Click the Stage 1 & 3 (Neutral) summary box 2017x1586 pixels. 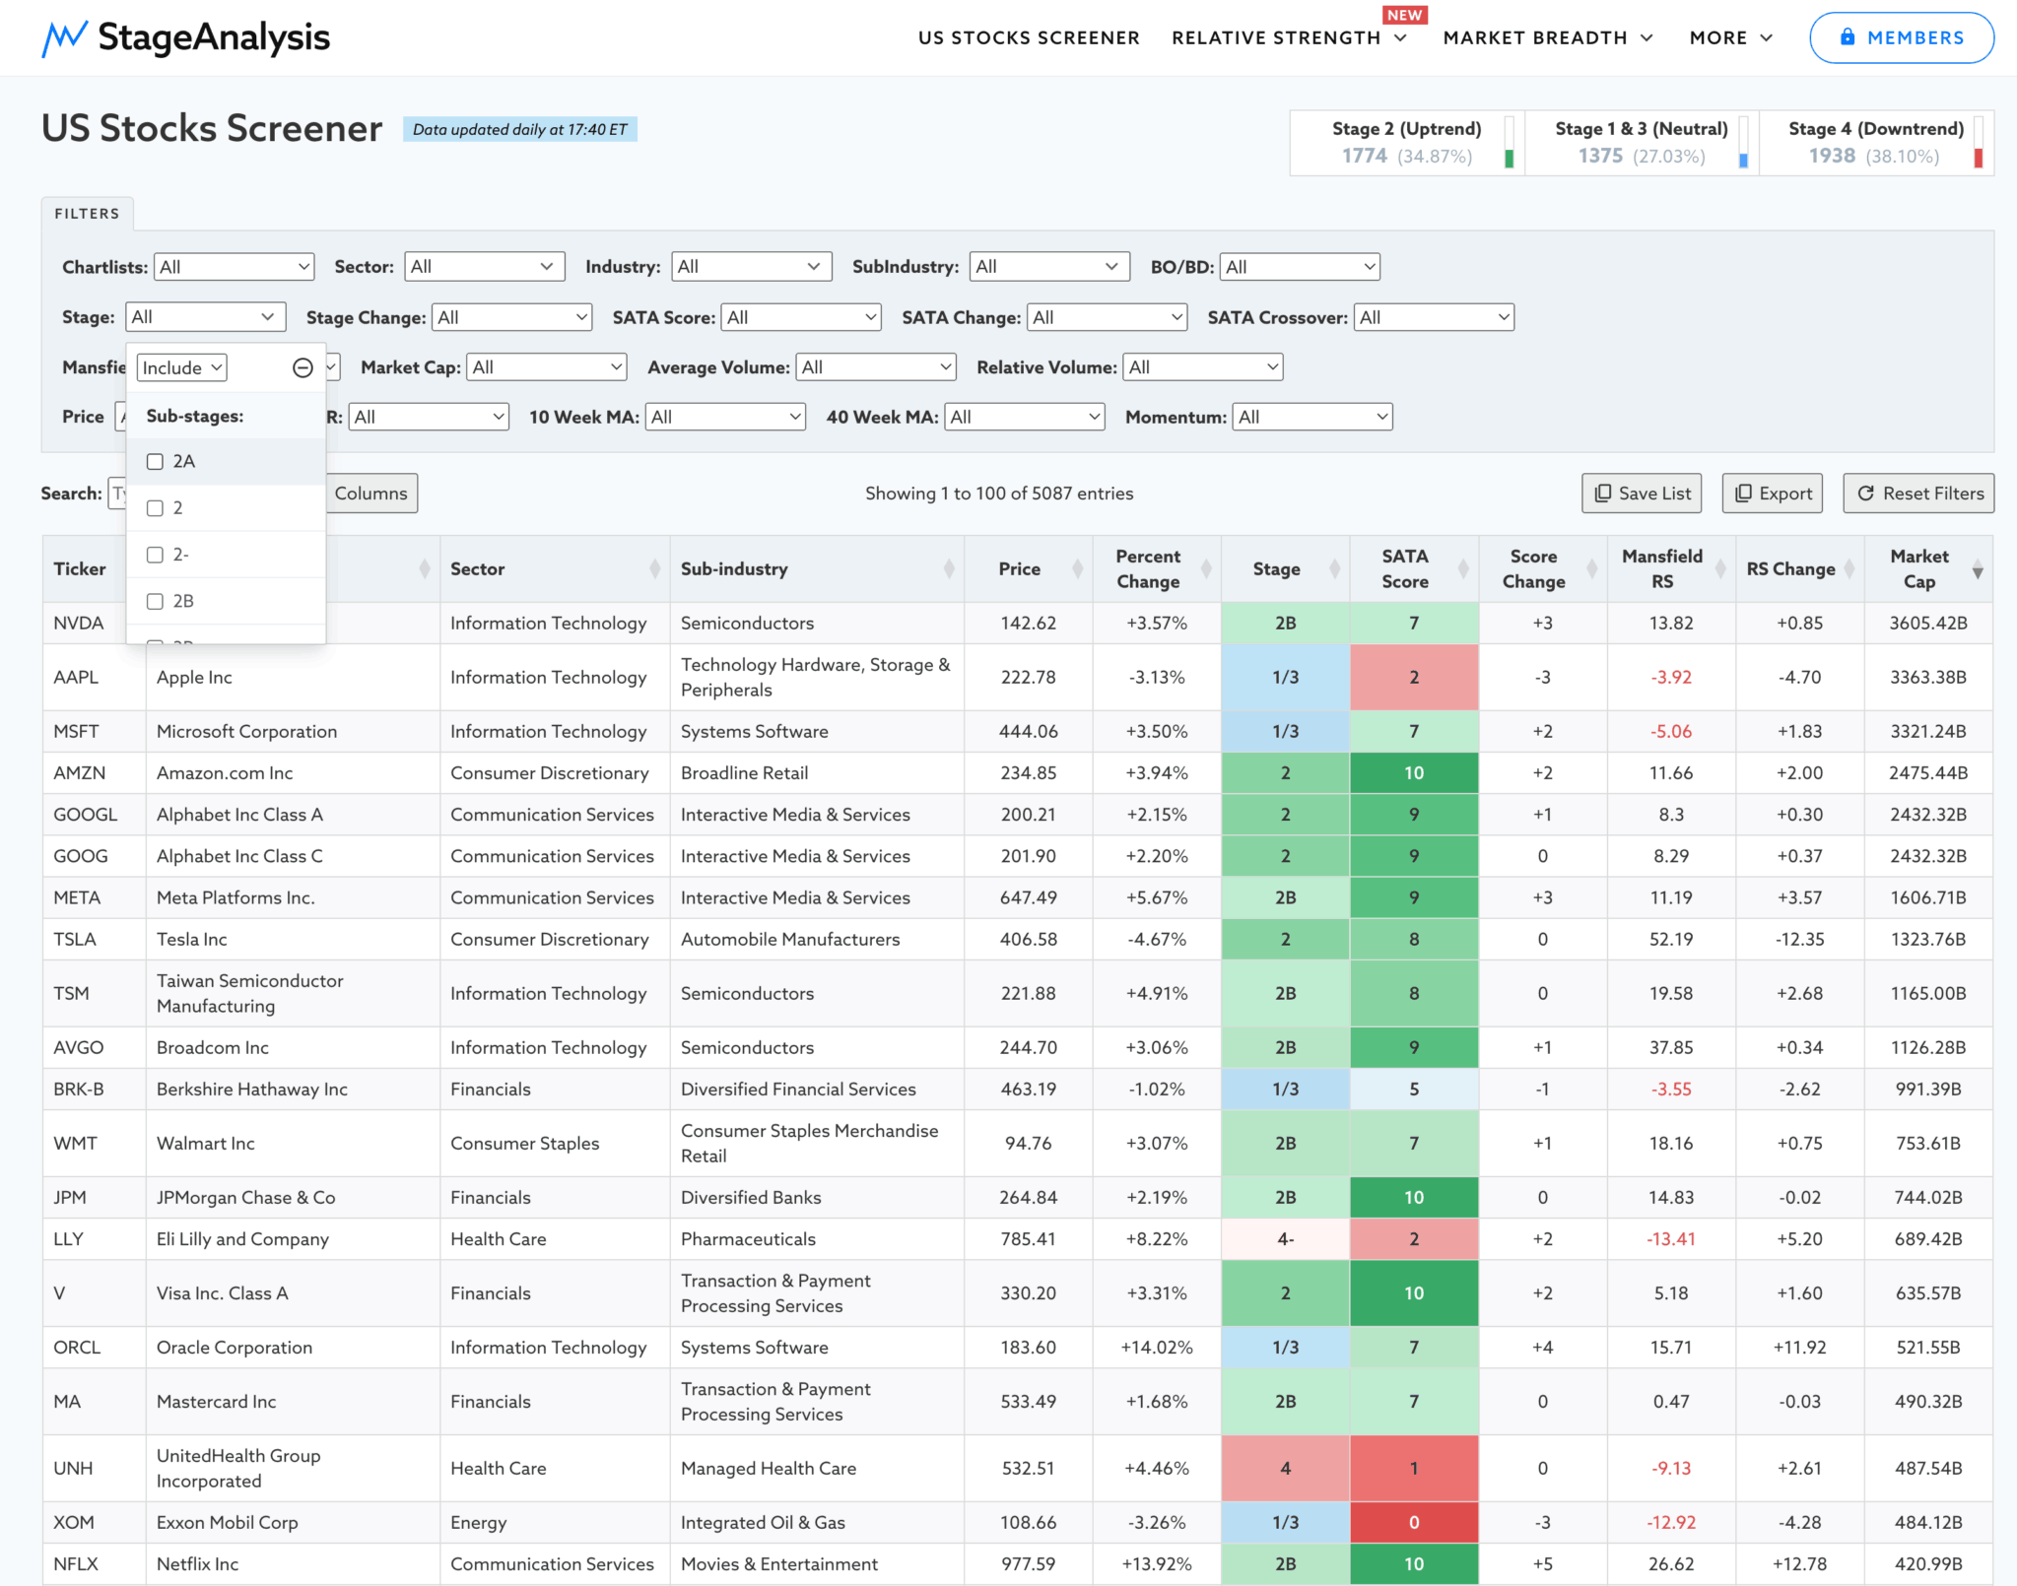click(1642, 143)
